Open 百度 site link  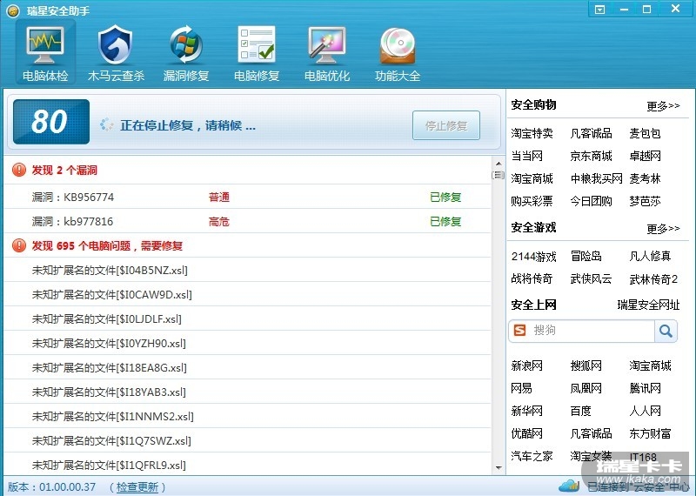tap(580, 411)
